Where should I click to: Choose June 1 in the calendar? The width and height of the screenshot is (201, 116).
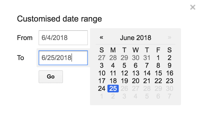158,58
